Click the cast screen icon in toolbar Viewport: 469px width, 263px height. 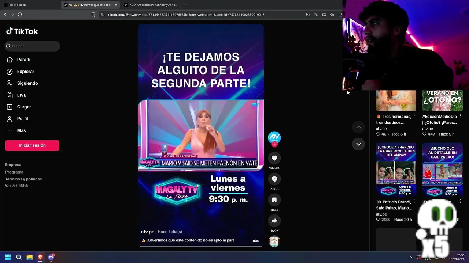coord(324,15)
